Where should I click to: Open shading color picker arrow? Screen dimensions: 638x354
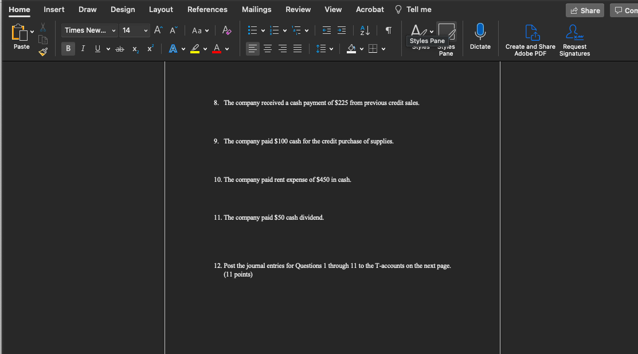(x=362, y=49)
